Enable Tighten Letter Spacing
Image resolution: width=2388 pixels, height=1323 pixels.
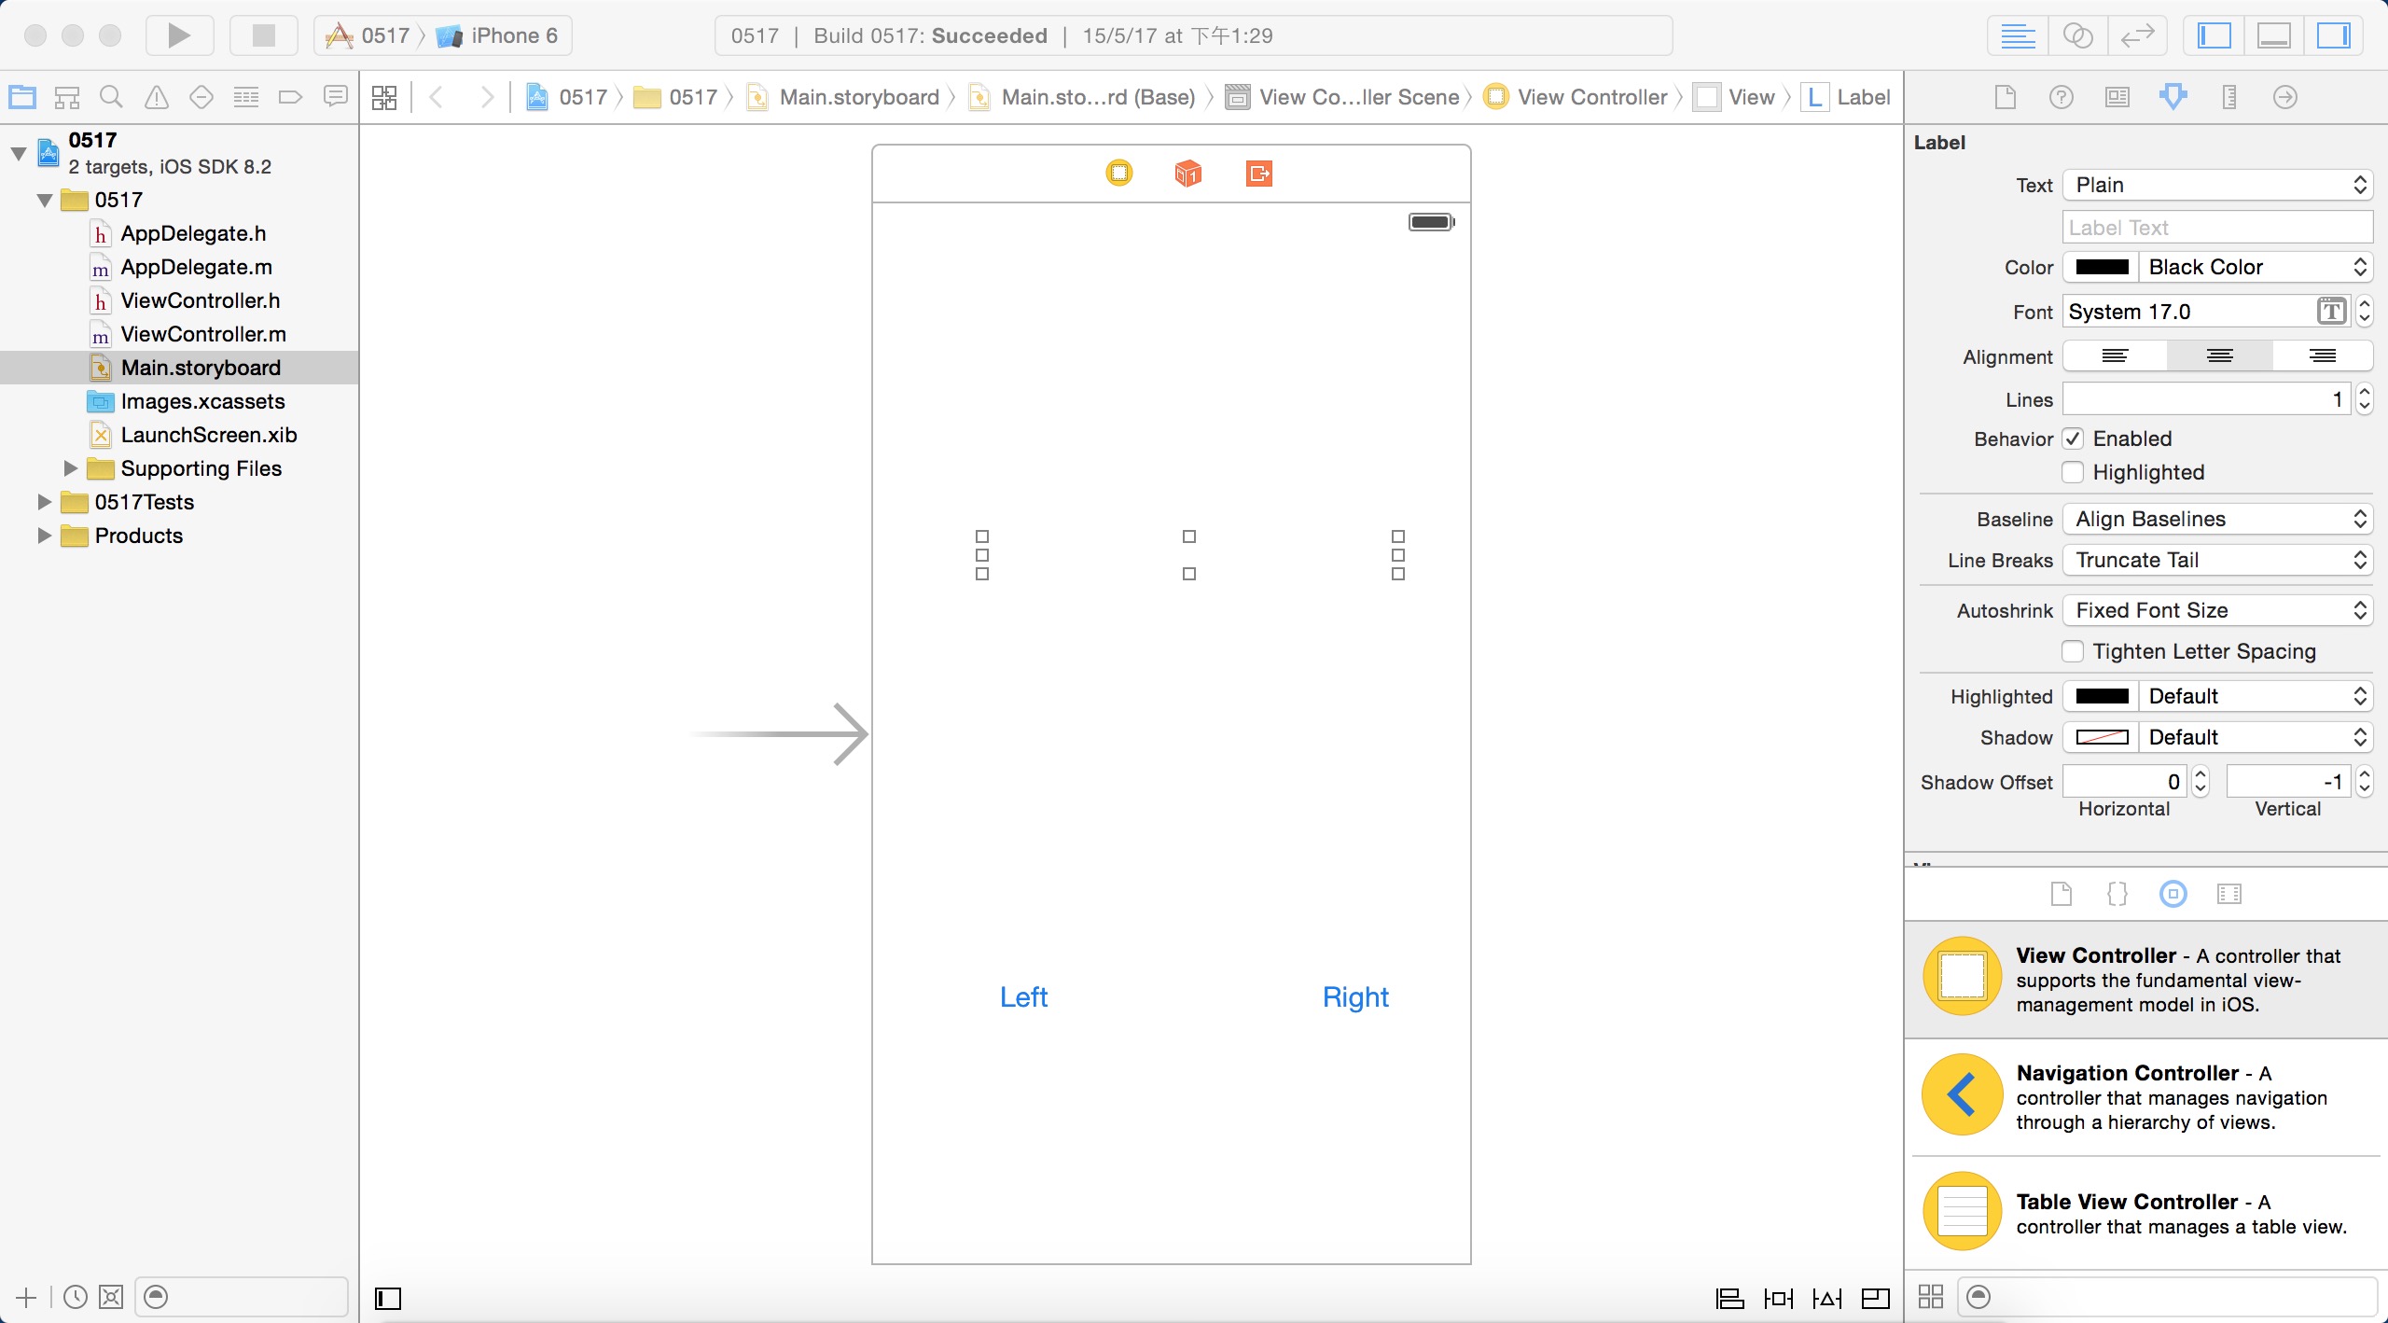point(2073,651)
